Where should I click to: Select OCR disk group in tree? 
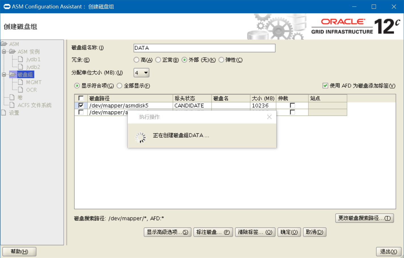click(x=31, y=90)
